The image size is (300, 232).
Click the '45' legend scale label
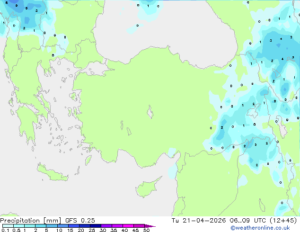[x=135, y=230]
